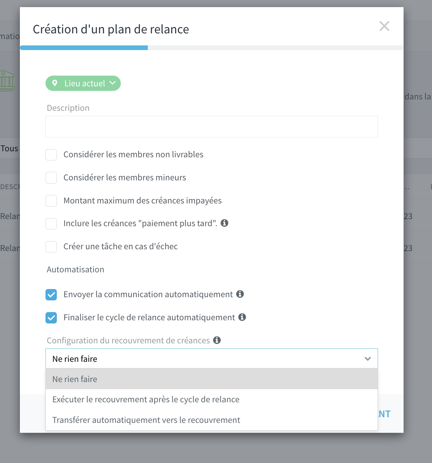This screenshot has height=463, width=432.
Task: Tick Montant maximum des créances impayées
Action: click(51, 201)
